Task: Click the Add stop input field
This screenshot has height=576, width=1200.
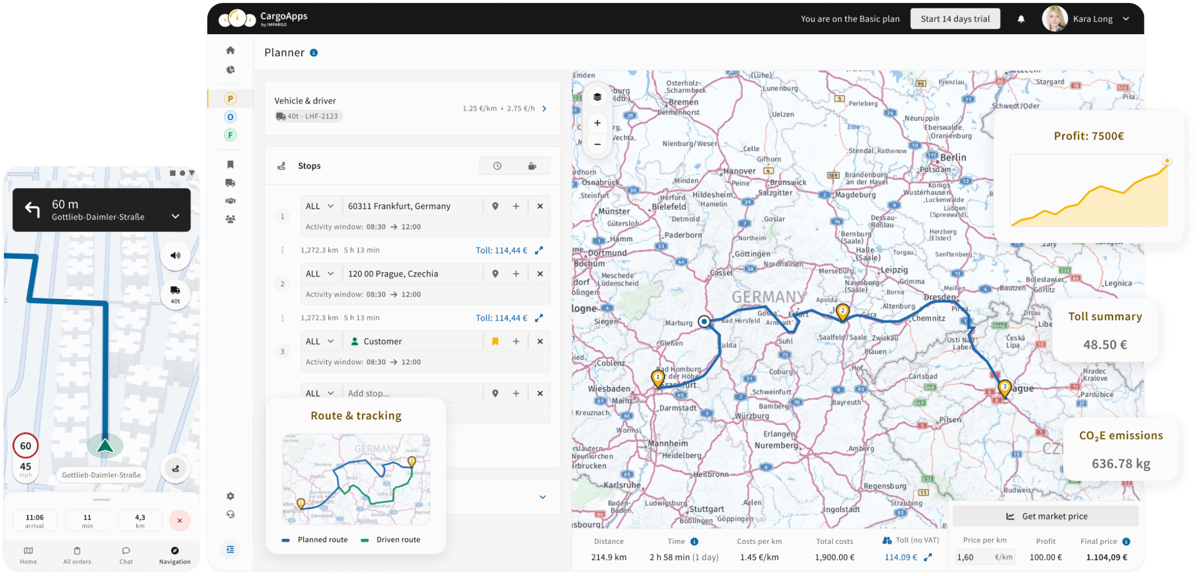Action: [x=412, y=393]
